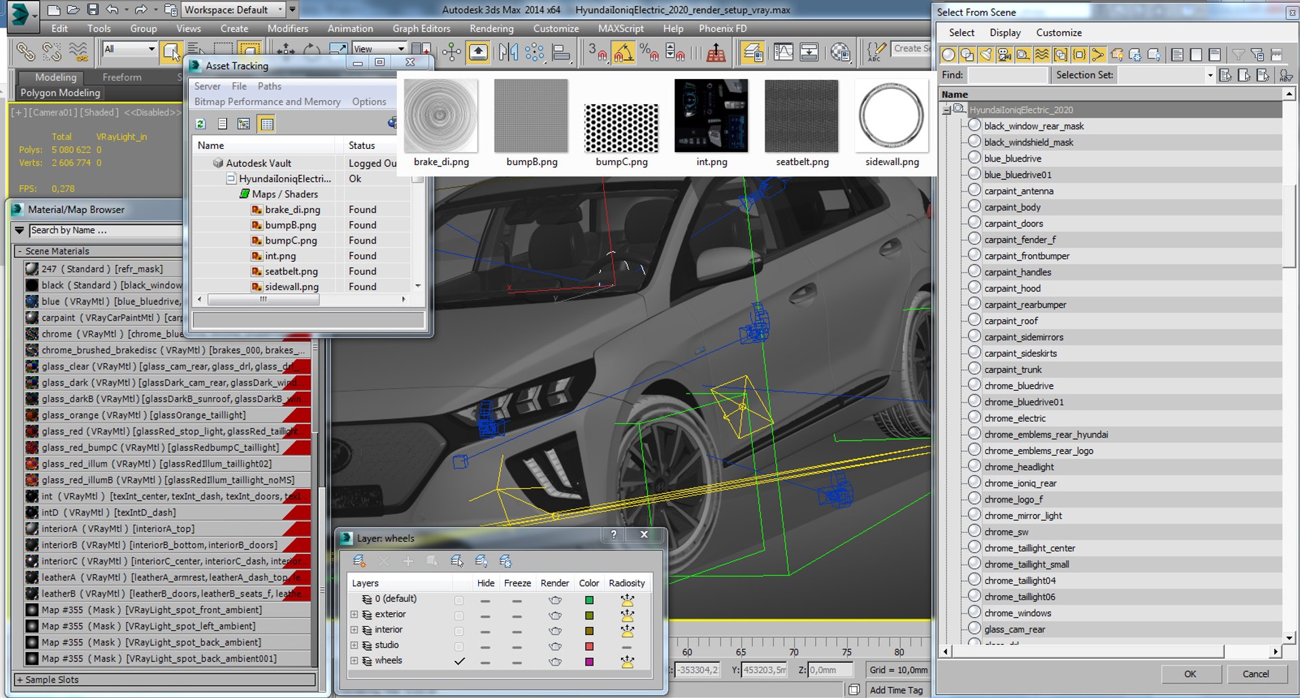Toggle Freeze dash for interior layer
This screenshot has height=698, width=1300.
pos(517,631)
